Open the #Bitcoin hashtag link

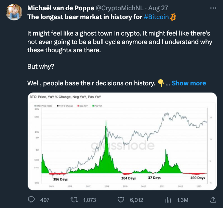point(156,17)
